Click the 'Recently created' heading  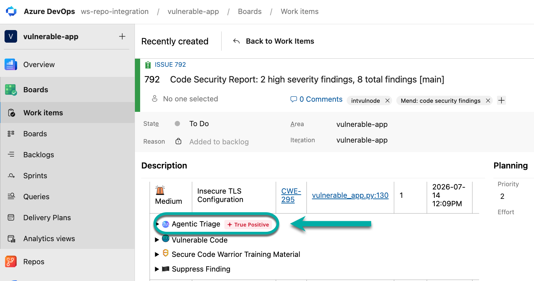coord(175,41)
